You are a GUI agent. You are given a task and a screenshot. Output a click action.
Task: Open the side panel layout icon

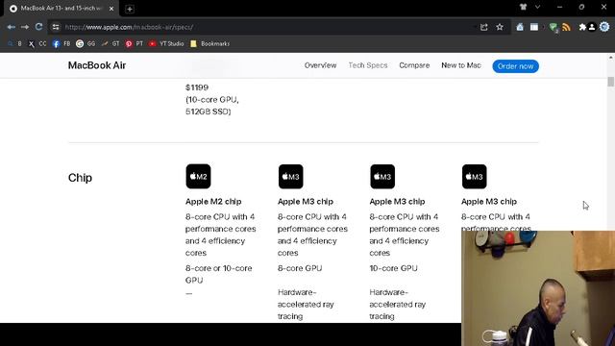pos(534,27)
